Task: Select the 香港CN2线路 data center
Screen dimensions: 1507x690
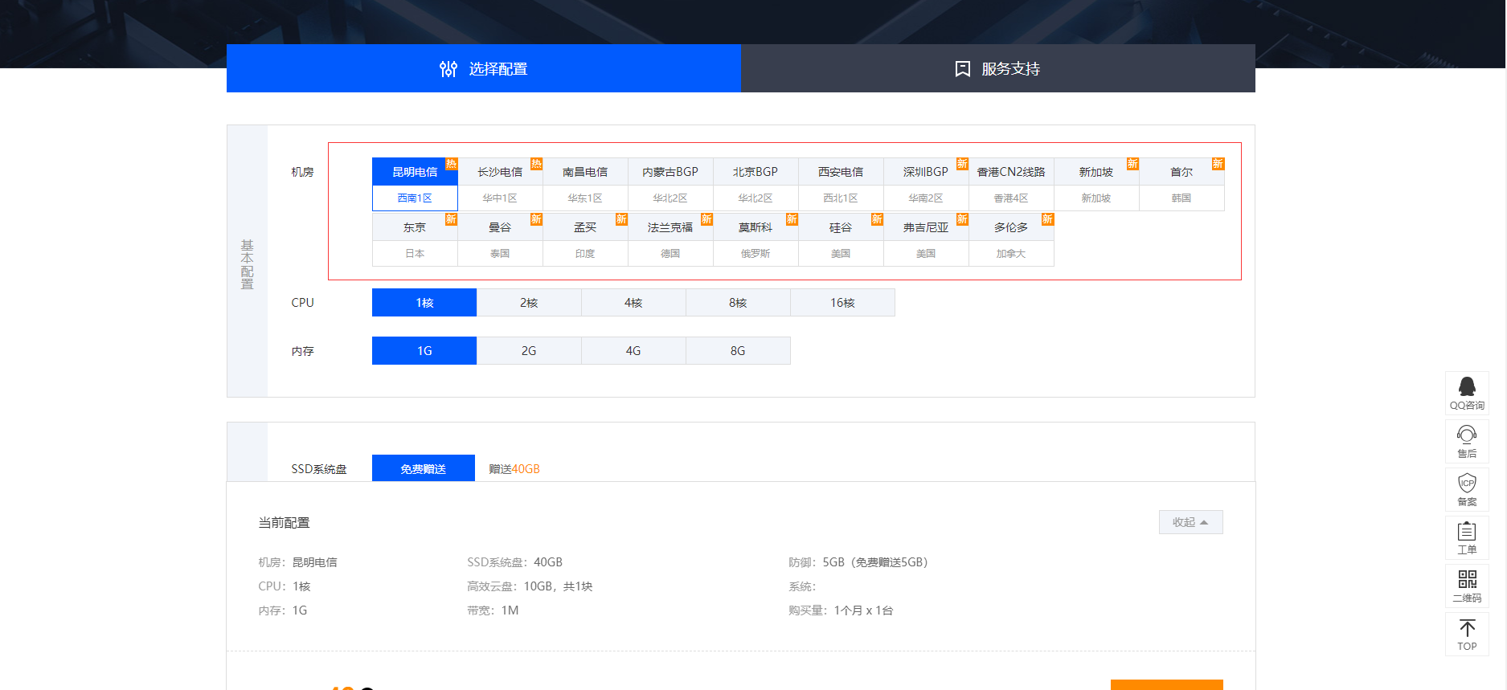Action: click(x=1010, y=173)
